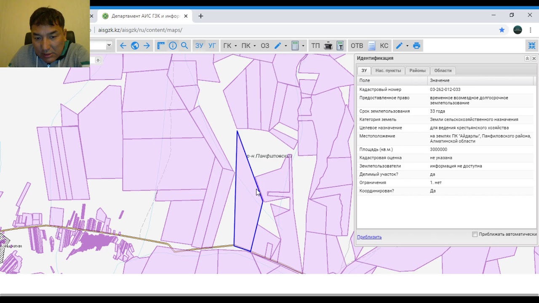Image resolution: width=539 pixels, height=303 pixels.
Task: Open the ГК dropdown menu
Action: 230,46
